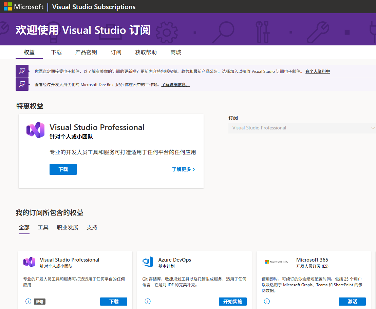This screenshot has height=309, width=376.
Task: Open the 在个人资料中 link
Action: pos(318,71)
